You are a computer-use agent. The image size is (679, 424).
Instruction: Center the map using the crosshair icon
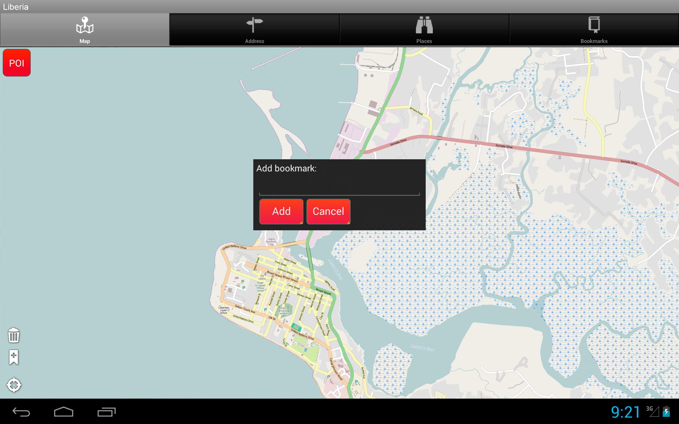click(x=14, y=385)
